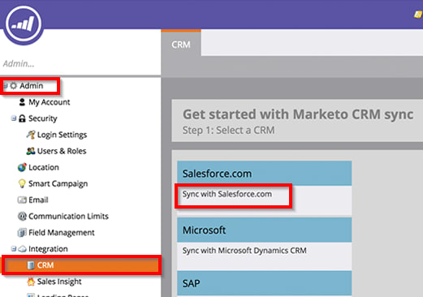Select the Location tree item
This screenshot has width=423, height=297.
point(44,167)
